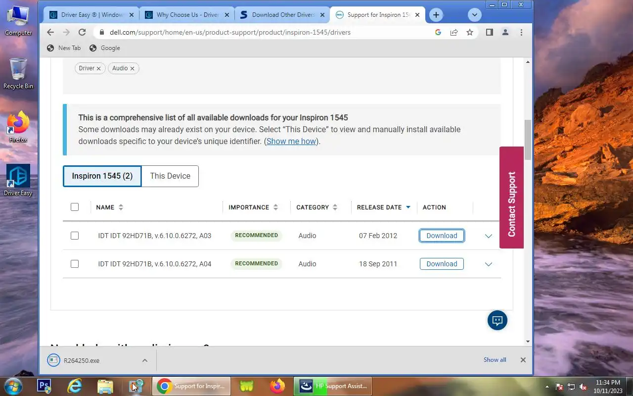Sort by NAME column arrows
The width and height of the screenshot is (633, 396).
(121, 207)
